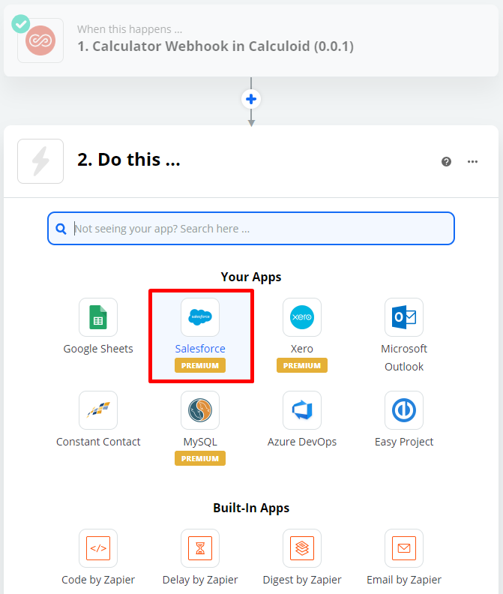The height and width of the screenshot is (594, 503).
Task: Click the lightning bolt action step icon
Action: tap(40, 161)
